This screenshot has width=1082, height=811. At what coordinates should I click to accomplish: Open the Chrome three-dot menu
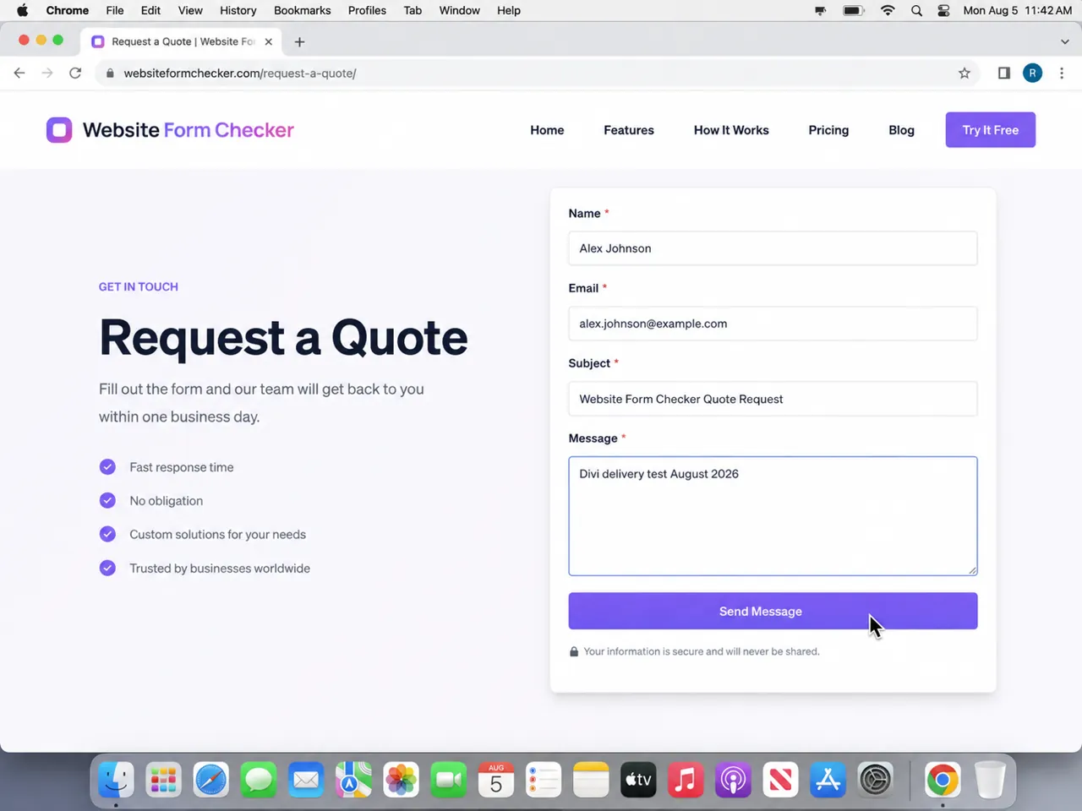point(1062,73)
